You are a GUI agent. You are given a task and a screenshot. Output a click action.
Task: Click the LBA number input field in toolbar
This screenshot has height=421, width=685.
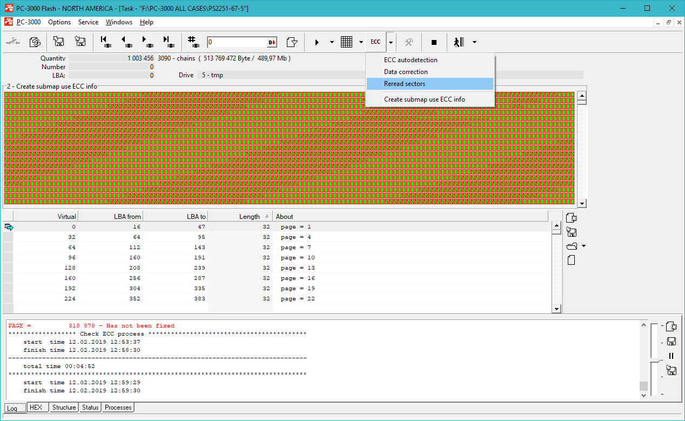(237, 42)
